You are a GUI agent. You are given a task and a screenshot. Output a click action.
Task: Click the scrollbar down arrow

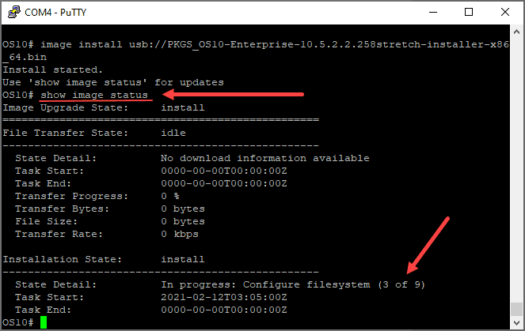(516, 322)
